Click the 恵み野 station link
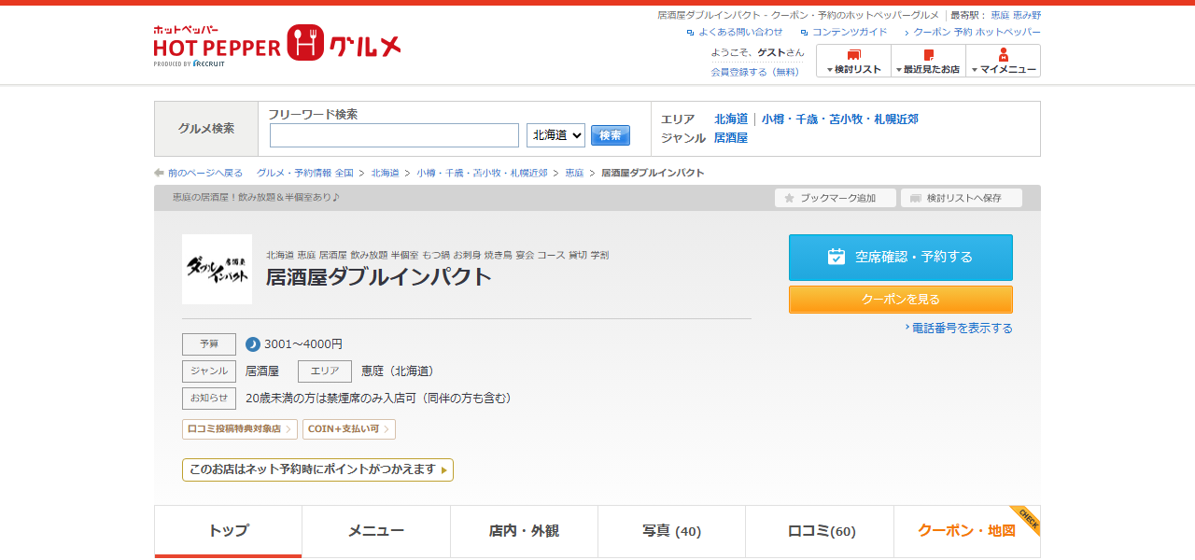Viewport: 1195px width, 560px height. click(x=1027, y=15)
